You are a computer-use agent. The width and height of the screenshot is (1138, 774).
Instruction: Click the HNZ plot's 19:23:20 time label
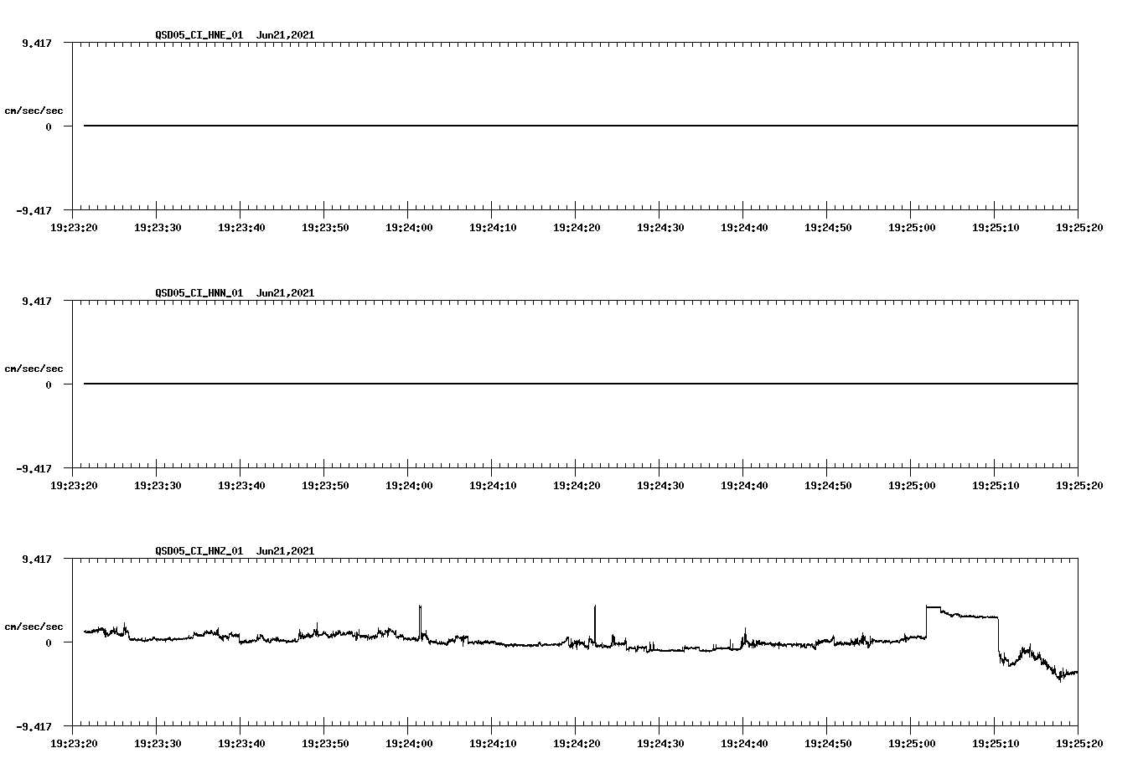pyautogui.click(x=74, y=743)
